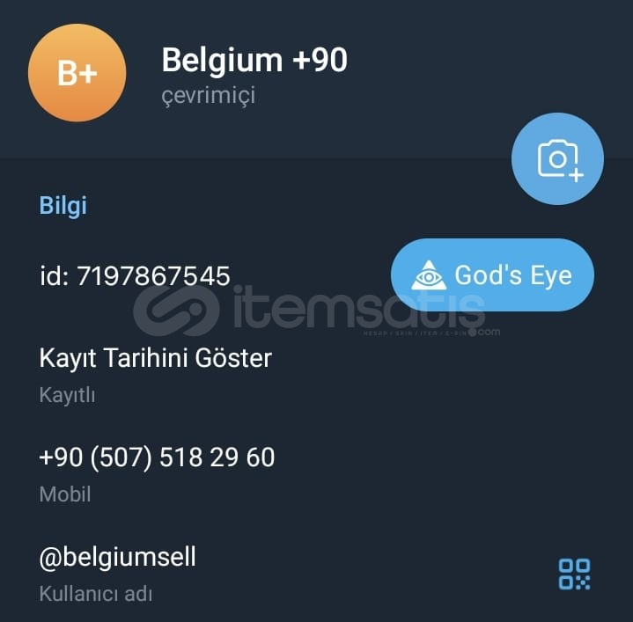Select the Bilgi section header
This screenshot has width=633, height=622.
[63, 206]
